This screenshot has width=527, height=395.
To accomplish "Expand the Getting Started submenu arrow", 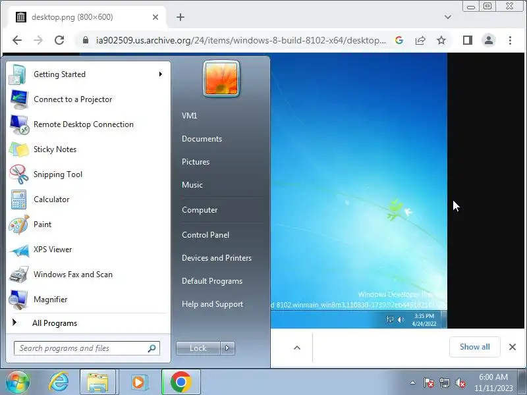I will 161,74.
